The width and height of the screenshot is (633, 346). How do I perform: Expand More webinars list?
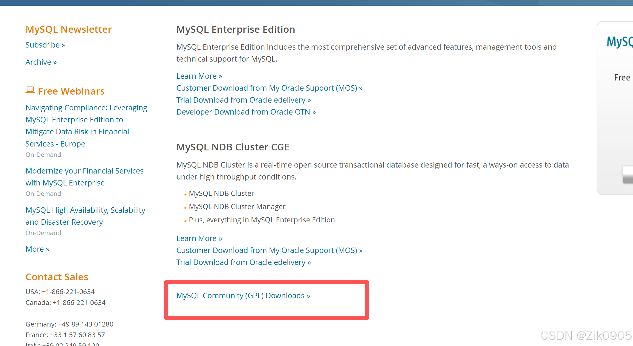click(37, 249)
